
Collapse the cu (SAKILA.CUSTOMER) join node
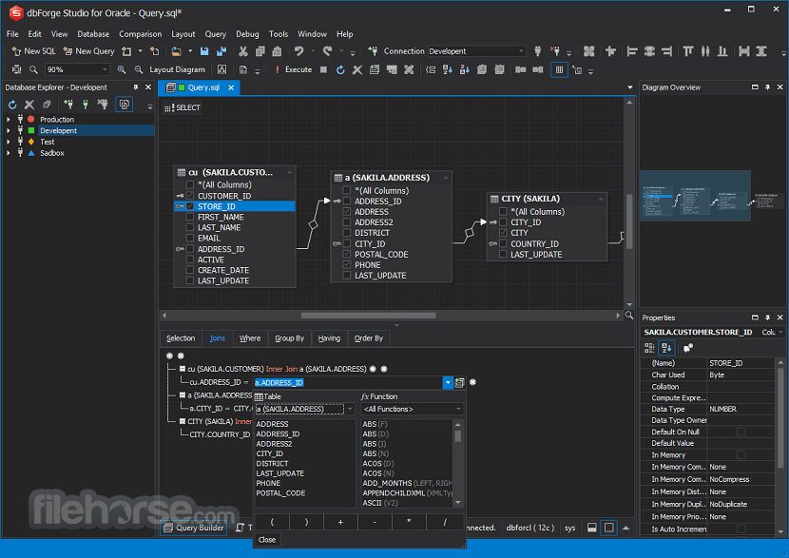[183, 369]
